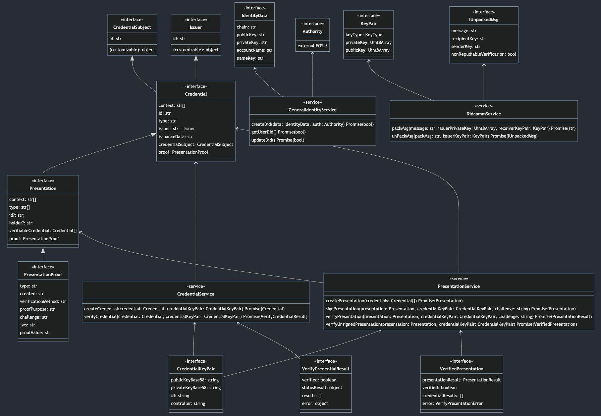Select the IUnpackedMsg class title
The image size is (601, 416).
click(484, 20)
